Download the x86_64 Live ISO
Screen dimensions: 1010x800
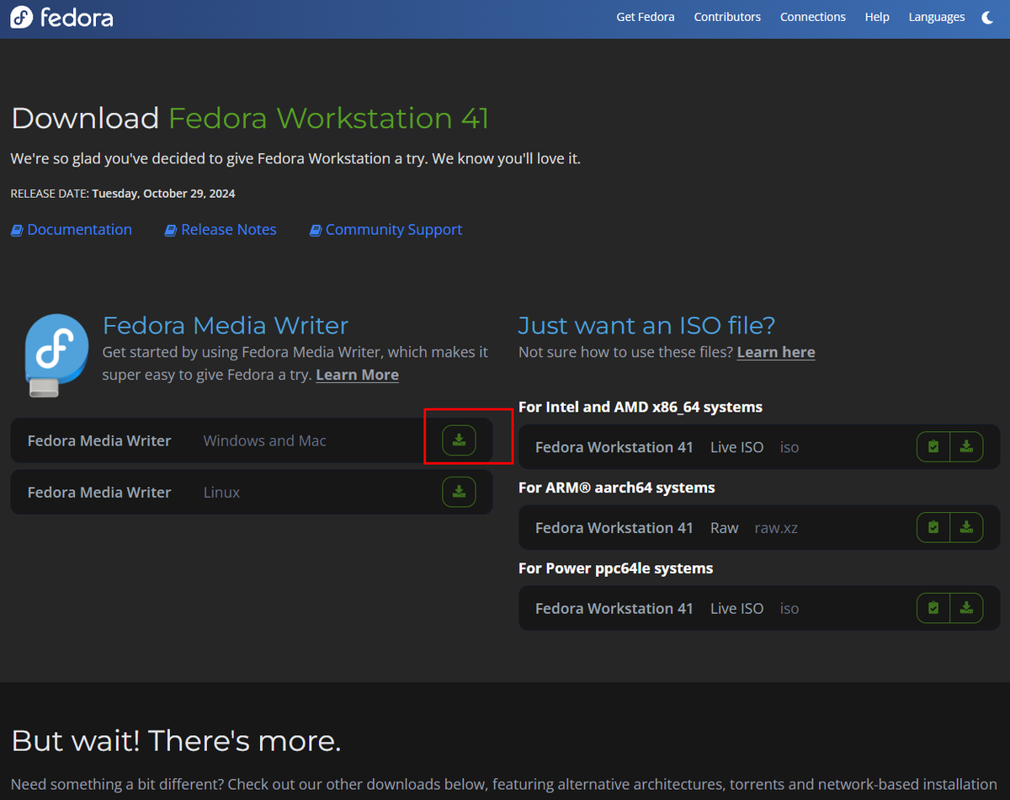point(966,447)
